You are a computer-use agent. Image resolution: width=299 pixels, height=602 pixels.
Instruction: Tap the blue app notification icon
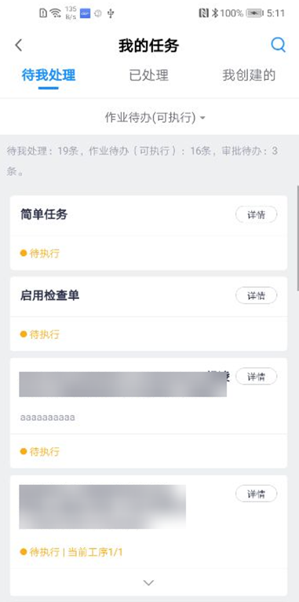85,13
